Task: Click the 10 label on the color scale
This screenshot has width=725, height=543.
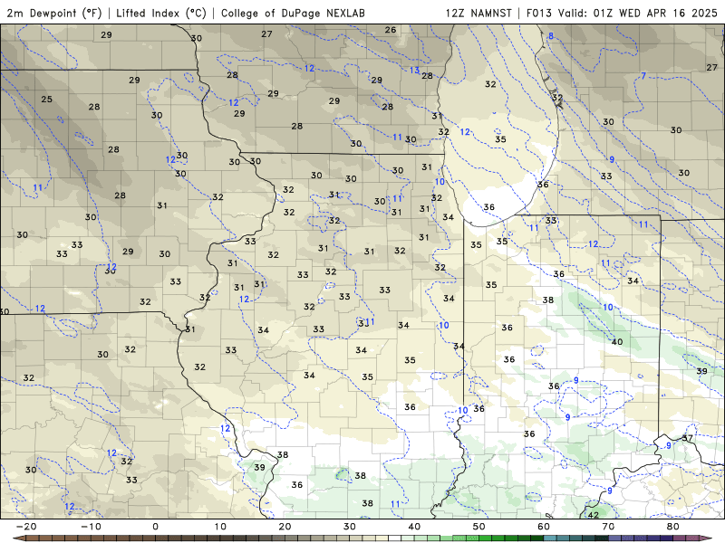Action: coord(220,527)
